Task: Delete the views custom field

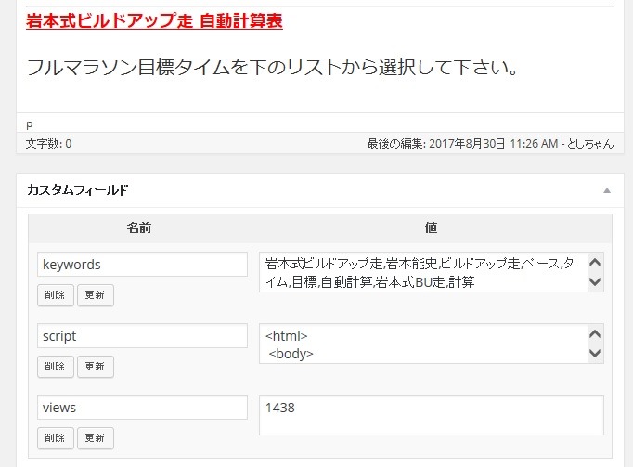Action: (56, 438)
